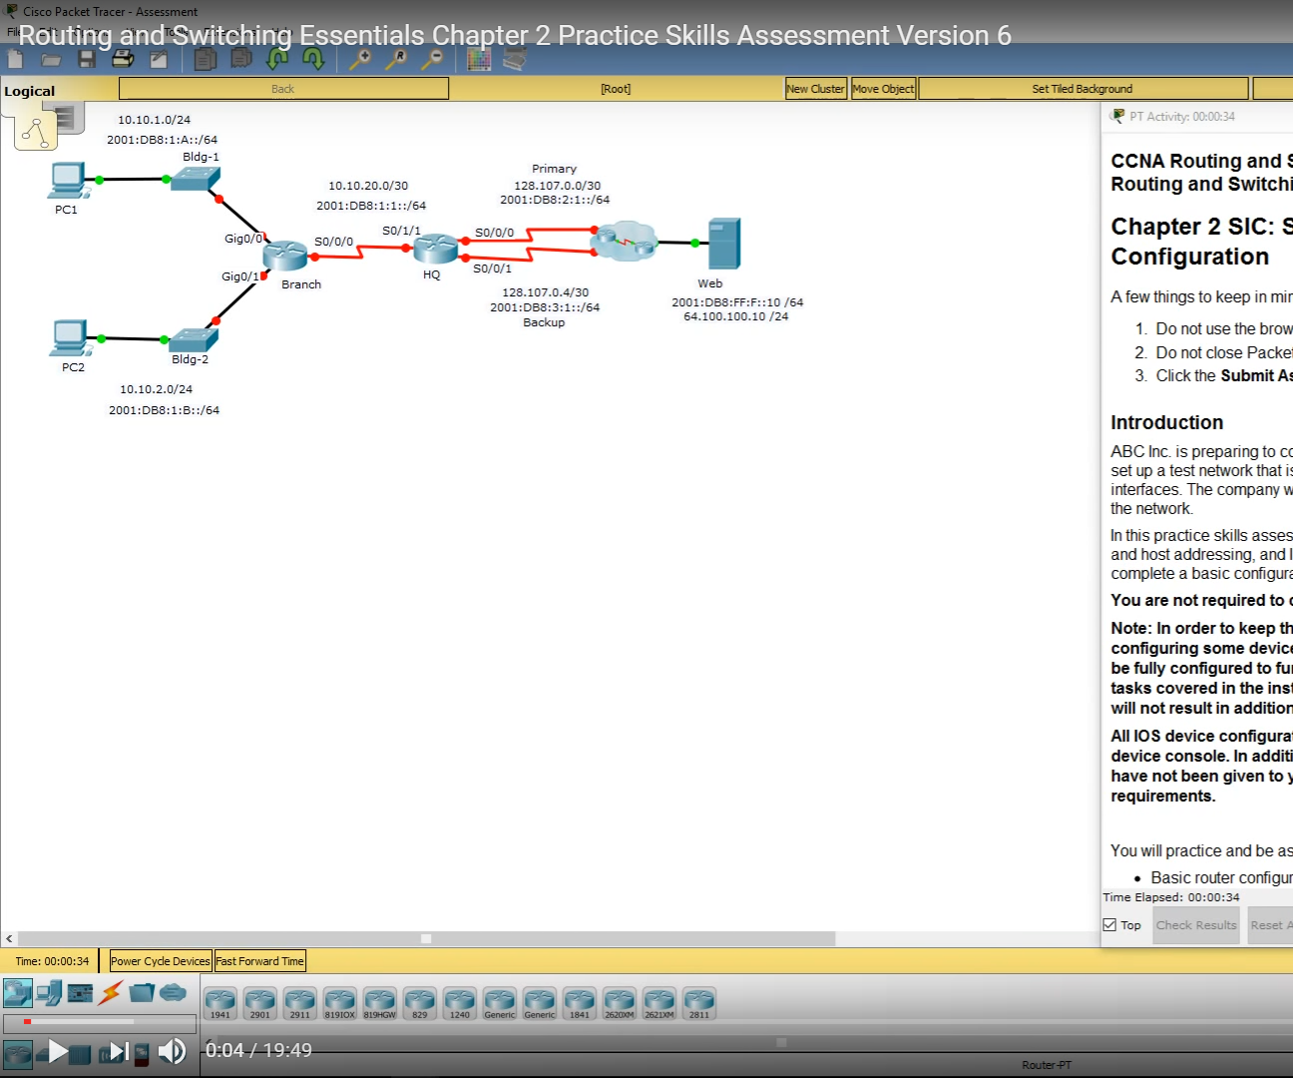Screen dimensions: 1293x1078
Task: Click Fast Forward Time
Action: pos(259,960)
